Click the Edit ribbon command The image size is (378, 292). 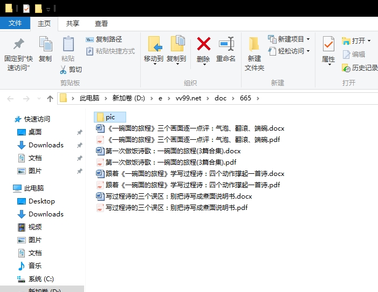(354, 55)
